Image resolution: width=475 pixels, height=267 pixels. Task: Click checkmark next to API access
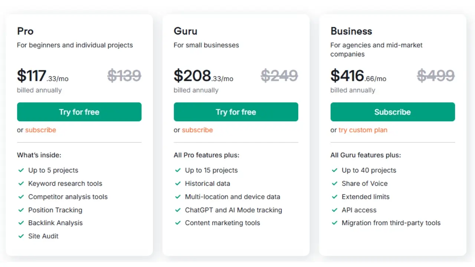pos(335,210)
